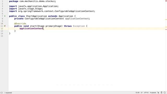Click the extends keyword

(x=53, y=16)
